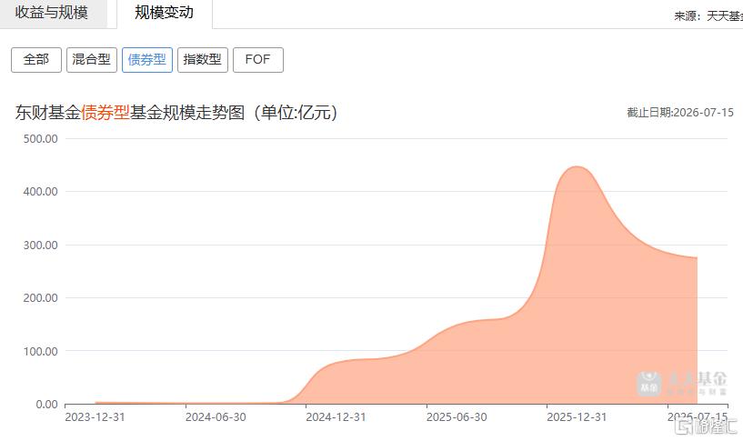Choose the 指数型 fund filter
743x441 pixels.
point(202,60)
